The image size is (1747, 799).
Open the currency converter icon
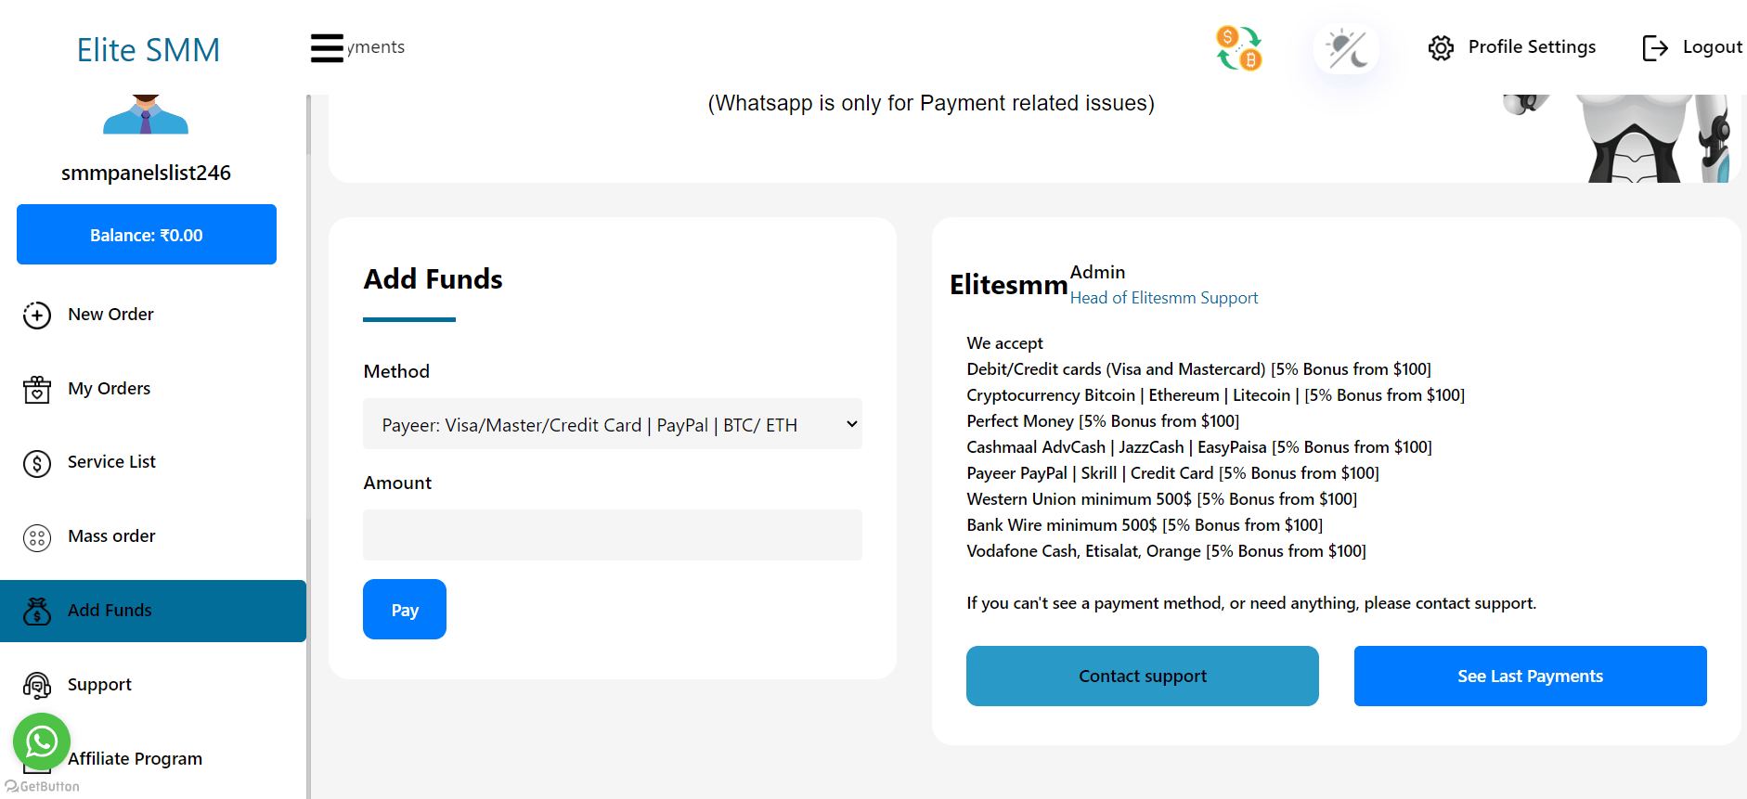coord(1238,48)
